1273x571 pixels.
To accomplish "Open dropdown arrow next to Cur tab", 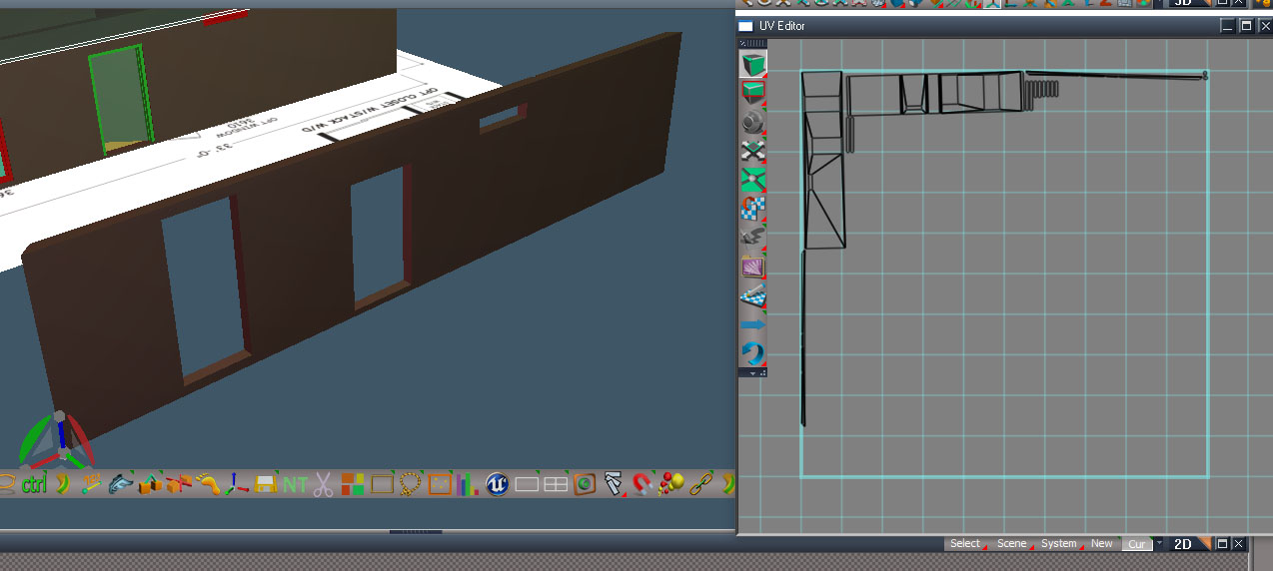I will [x=1160, y=544].
